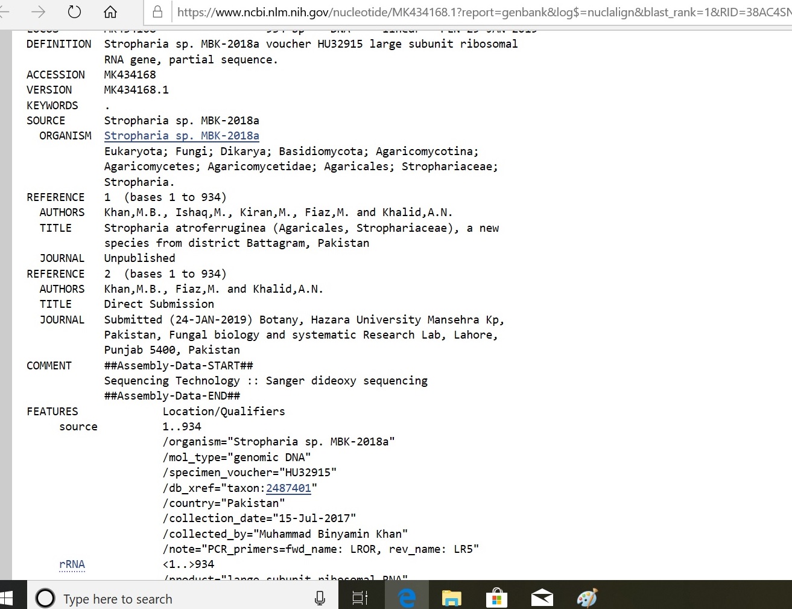Open the Paint app on the taskbar
The width and height of the screenshot is (792, 609).
coord(587,598)
